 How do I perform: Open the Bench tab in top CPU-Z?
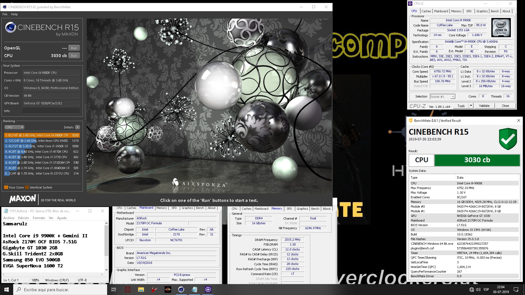pyautogui.click(x=495, y=11)
